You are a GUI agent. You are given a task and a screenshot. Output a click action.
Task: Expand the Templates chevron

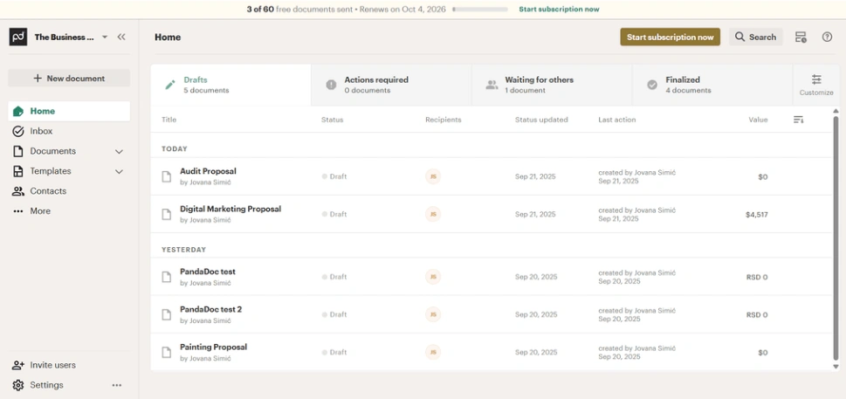point(120,171)
